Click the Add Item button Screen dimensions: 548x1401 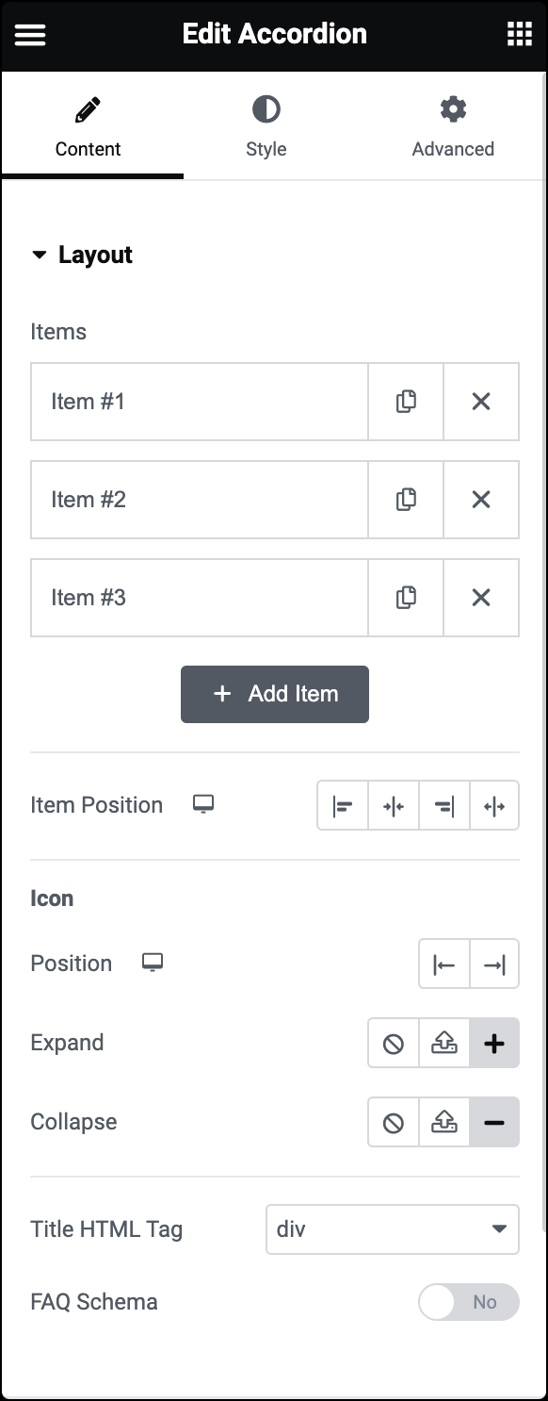pyautogui.click(x=275, y=695)
